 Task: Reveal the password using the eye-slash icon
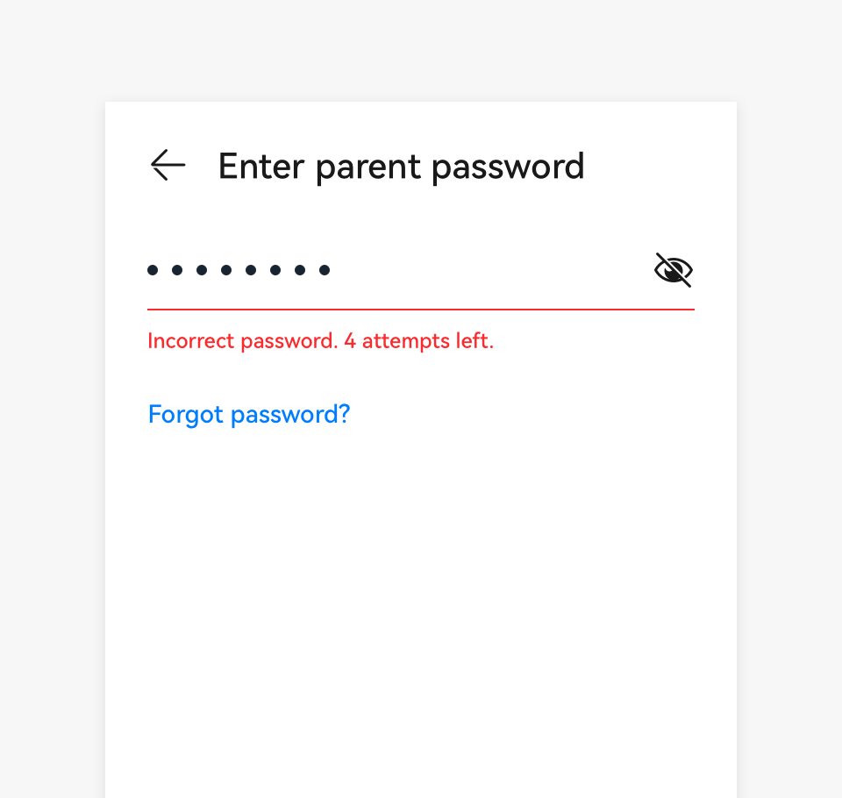coord(674,270)
